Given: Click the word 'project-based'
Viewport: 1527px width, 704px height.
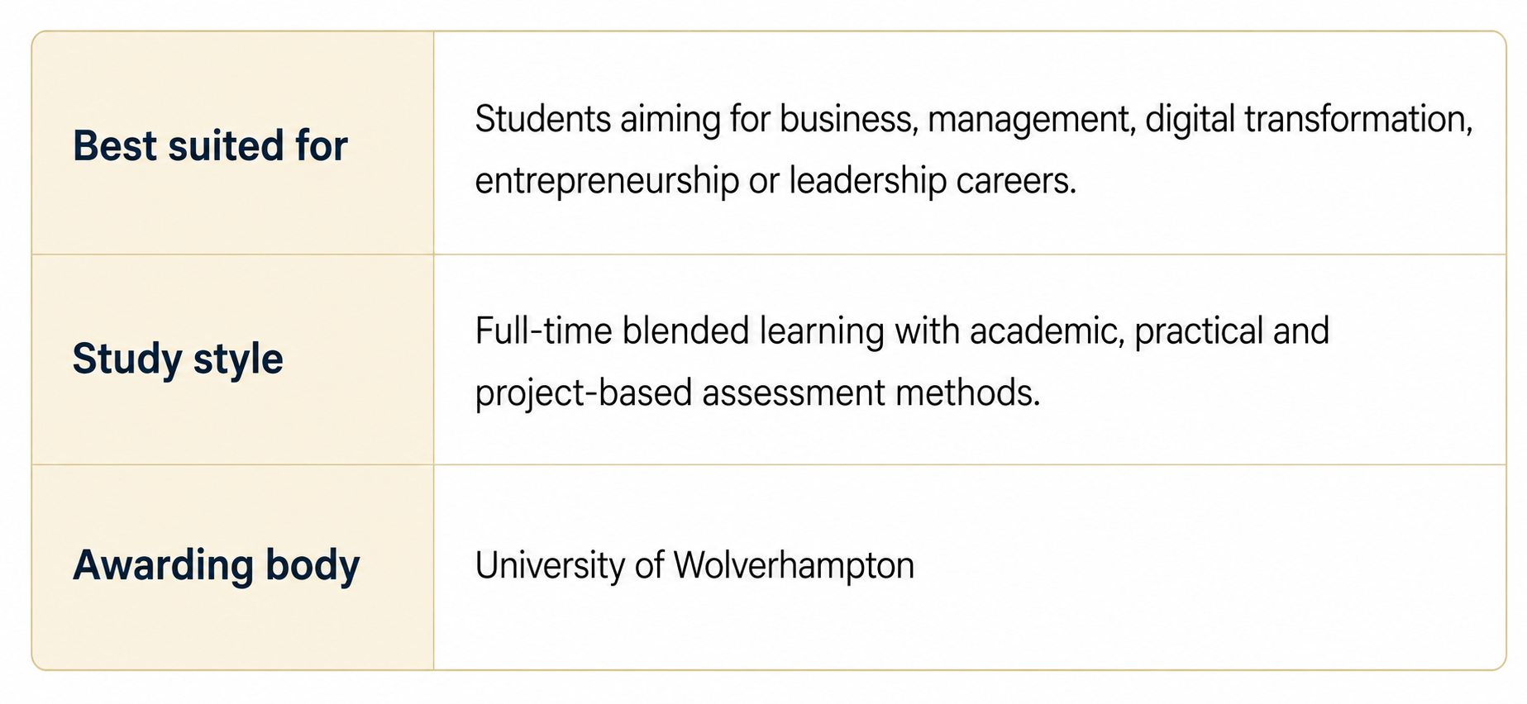Looking at the screenshot, I should pos(584,393).
